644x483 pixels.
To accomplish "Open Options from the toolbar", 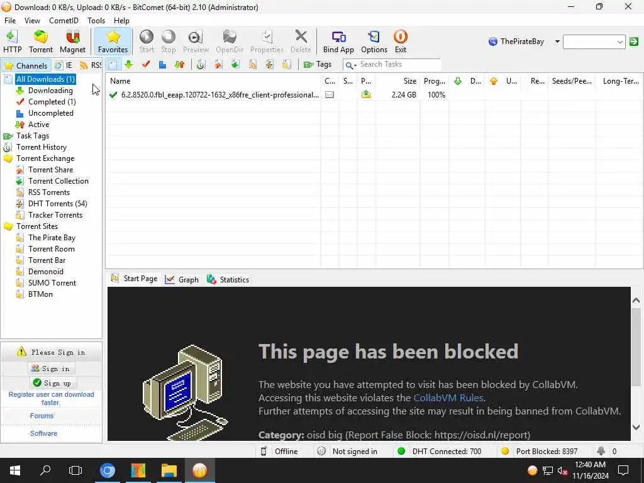I will [374, 42].
